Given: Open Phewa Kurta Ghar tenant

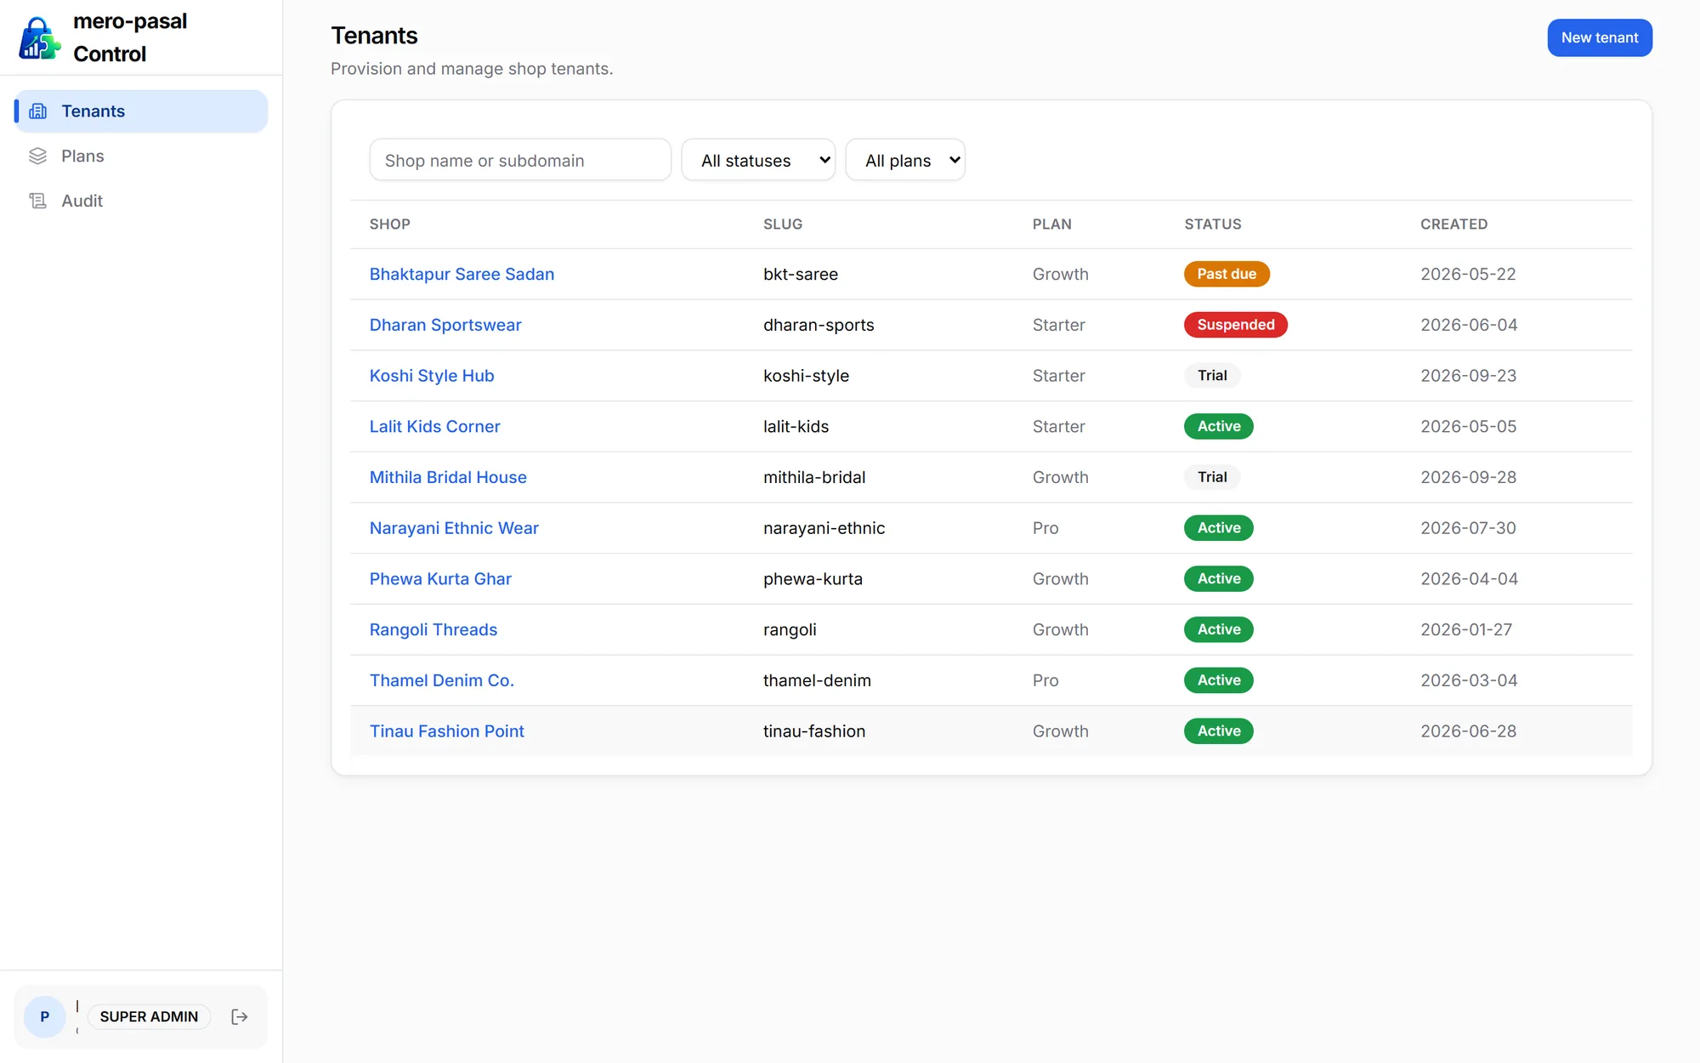Looking at the screenshot, I should click(440, 579).
